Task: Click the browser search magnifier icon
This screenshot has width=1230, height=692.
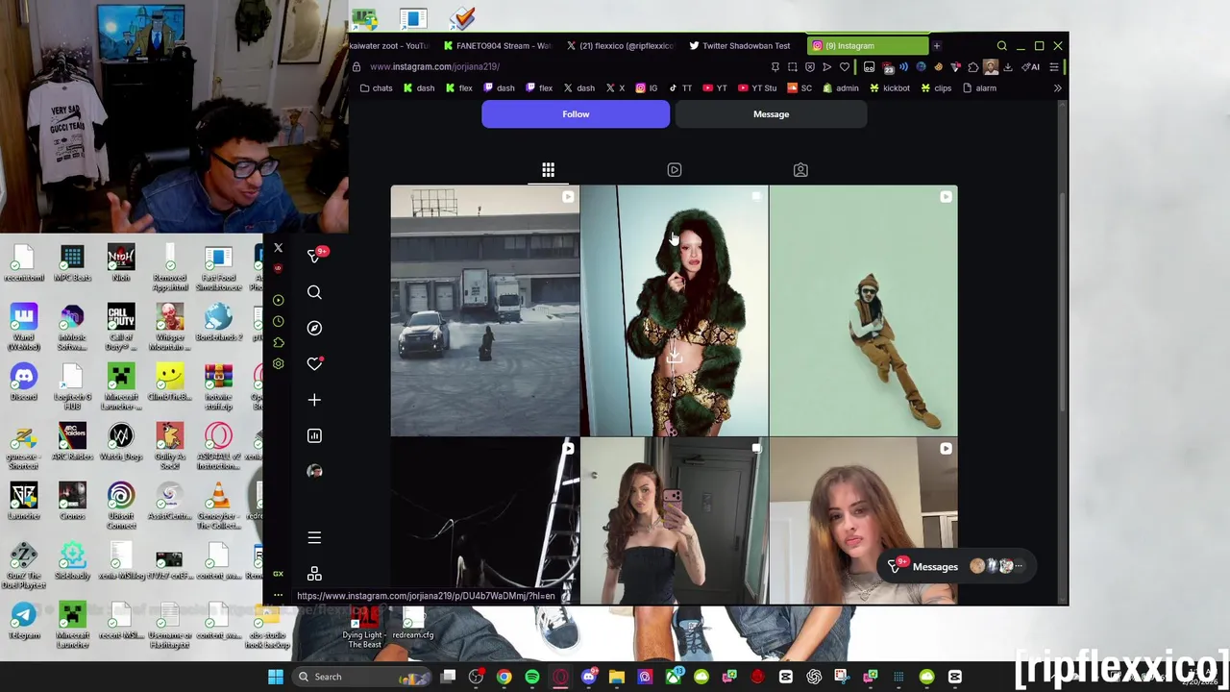Action: (1001, 46)
